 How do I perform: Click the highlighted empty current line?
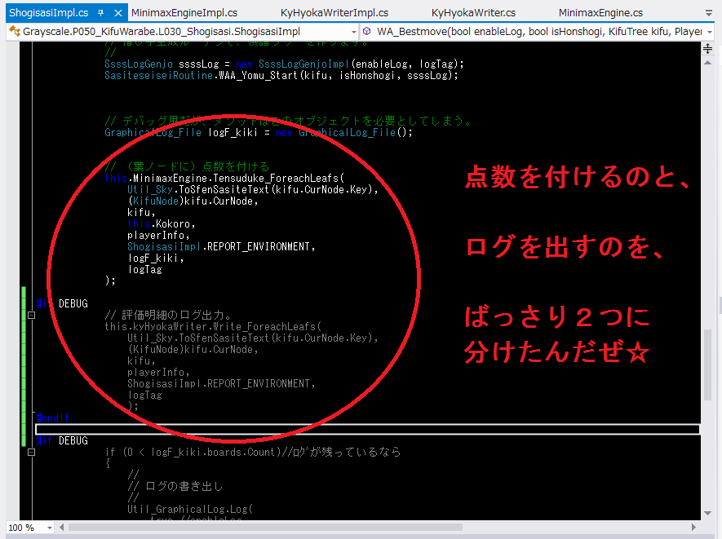point(367,430)
